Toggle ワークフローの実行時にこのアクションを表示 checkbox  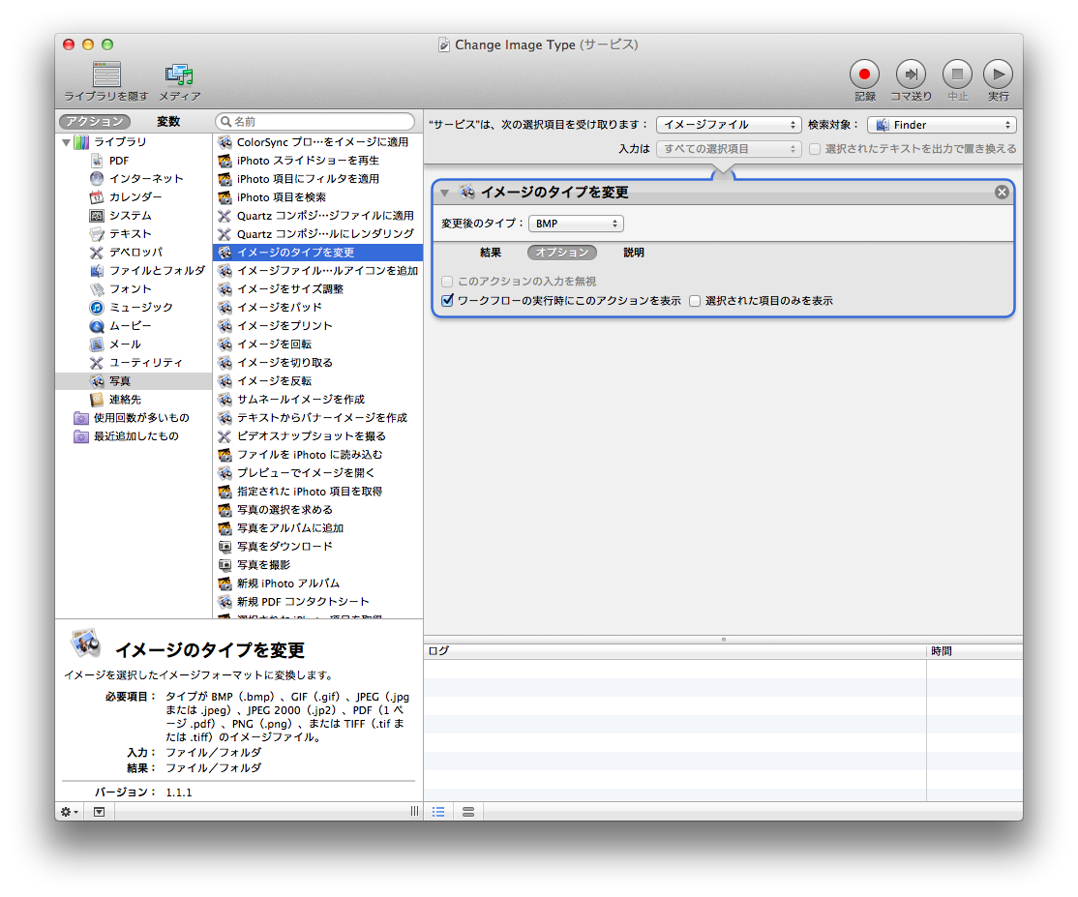[447, 301]
